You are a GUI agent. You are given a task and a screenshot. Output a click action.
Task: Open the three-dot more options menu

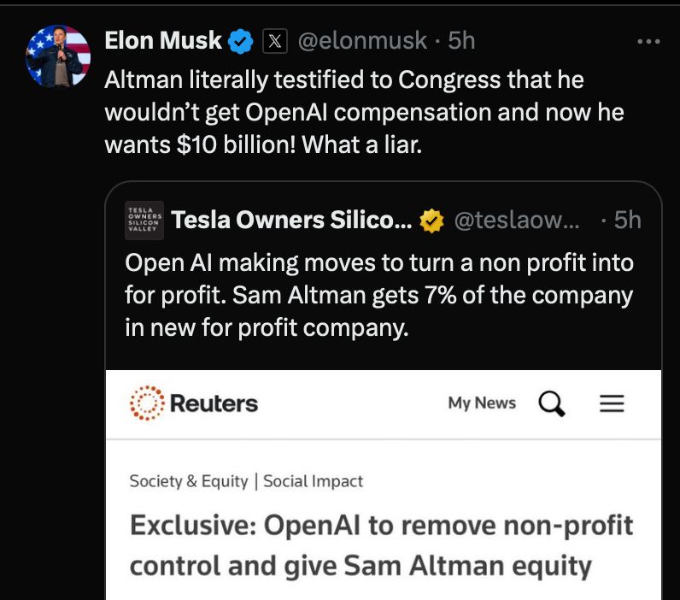tap(648, 42)
